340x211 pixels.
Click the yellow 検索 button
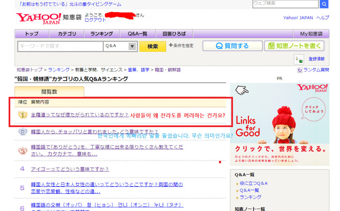pyautogui.click(x=153, y=46)
